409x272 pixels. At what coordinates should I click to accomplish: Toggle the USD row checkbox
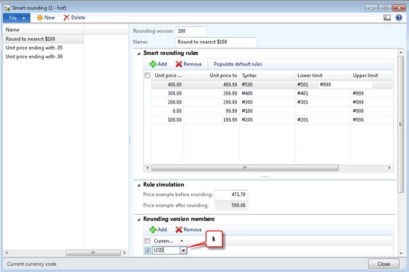click(147, 250)
